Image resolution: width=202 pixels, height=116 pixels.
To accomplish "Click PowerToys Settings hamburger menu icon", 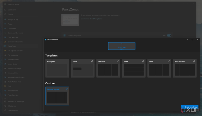I will (5, 4).
